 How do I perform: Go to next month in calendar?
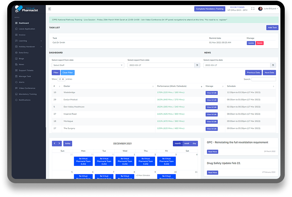click(x=59, y=143)
